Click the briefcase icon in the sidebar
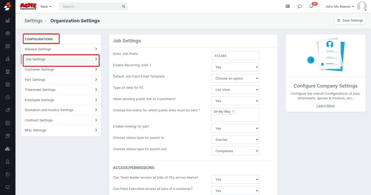Screen dimensions: 371x195 [x=8, y=33]
